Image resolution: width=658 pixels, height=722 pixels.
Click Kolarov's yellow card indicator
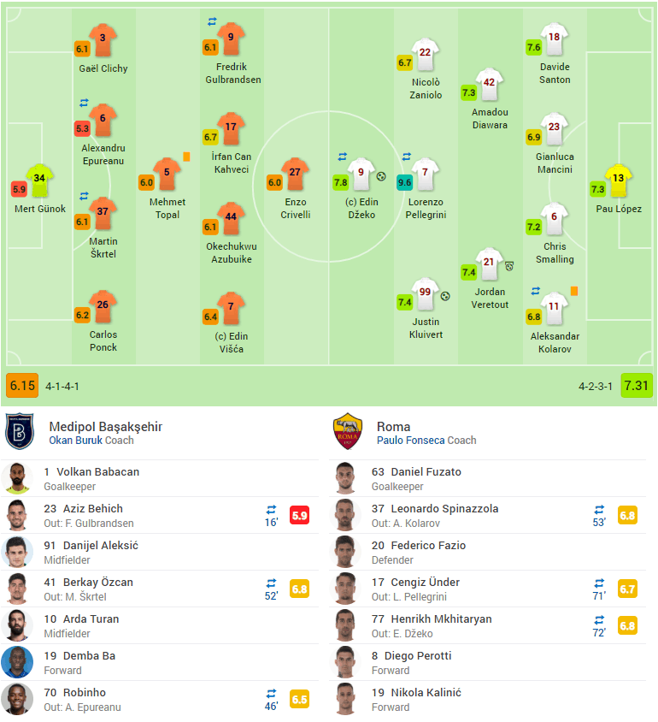coord(574,291)
